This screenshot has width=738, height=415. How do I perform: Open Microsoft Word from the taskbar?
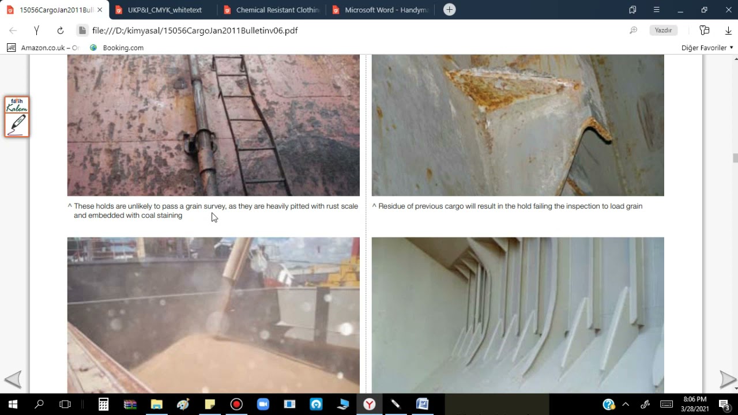coord(422,404)
